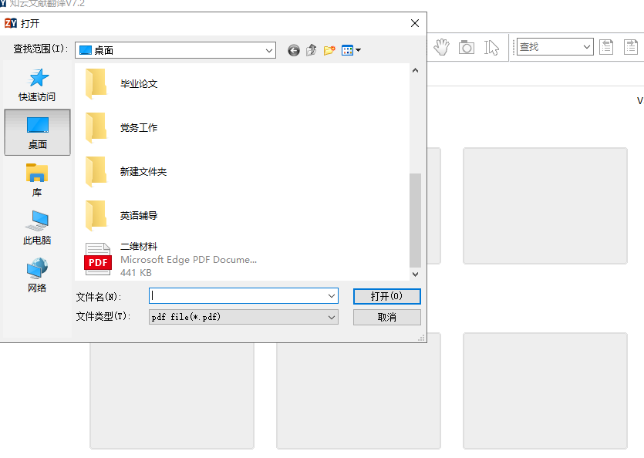Open the 查找范围 location dropdown
Screen dimensions: 644x458
point(268,49)
